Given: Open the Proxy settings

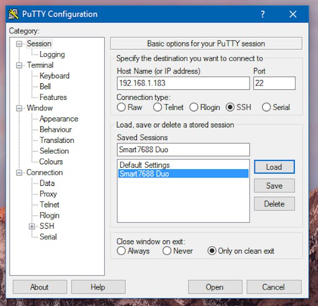Looking at the screenshot, I should point(48,194).
